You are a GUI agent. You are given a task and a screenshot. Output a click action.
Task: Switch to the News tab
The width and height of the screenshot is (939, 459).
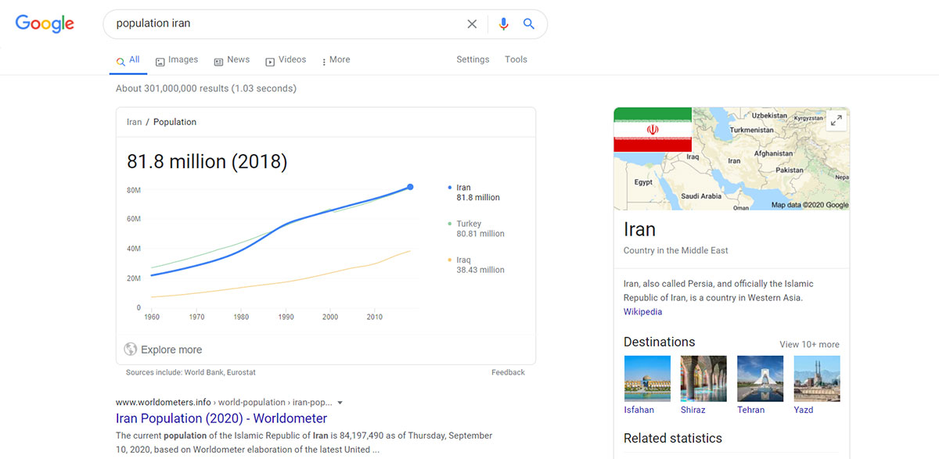pyautogui.click(x=232, y=60)
